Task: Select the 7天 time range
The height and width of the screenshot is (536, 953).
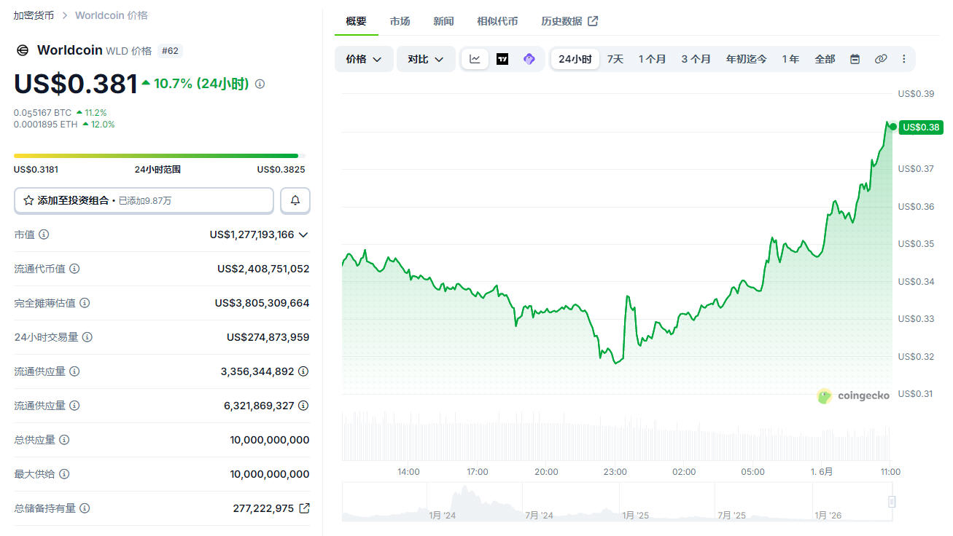Action: tap(615, 59)
